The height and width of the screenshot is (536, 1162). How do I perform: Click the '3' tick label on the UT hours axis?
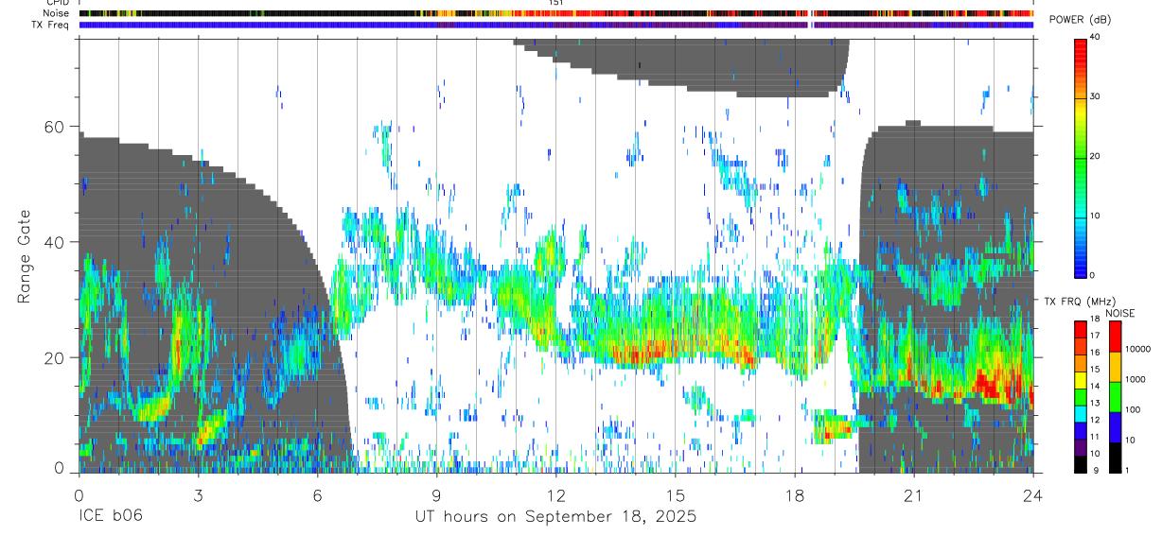pos(198,494)
